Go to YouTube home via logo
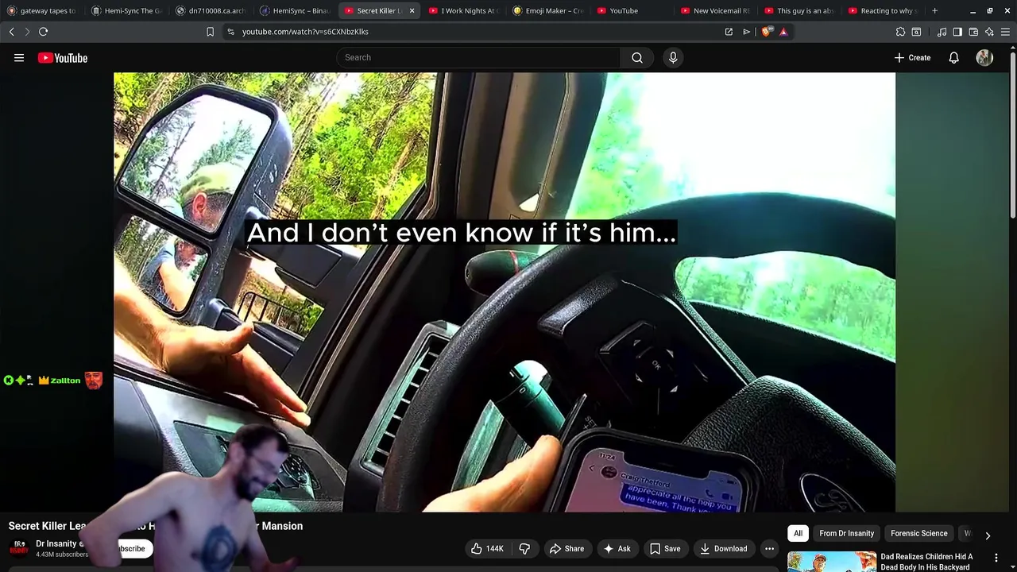The image size is (1017, 572). pos(62,58)
